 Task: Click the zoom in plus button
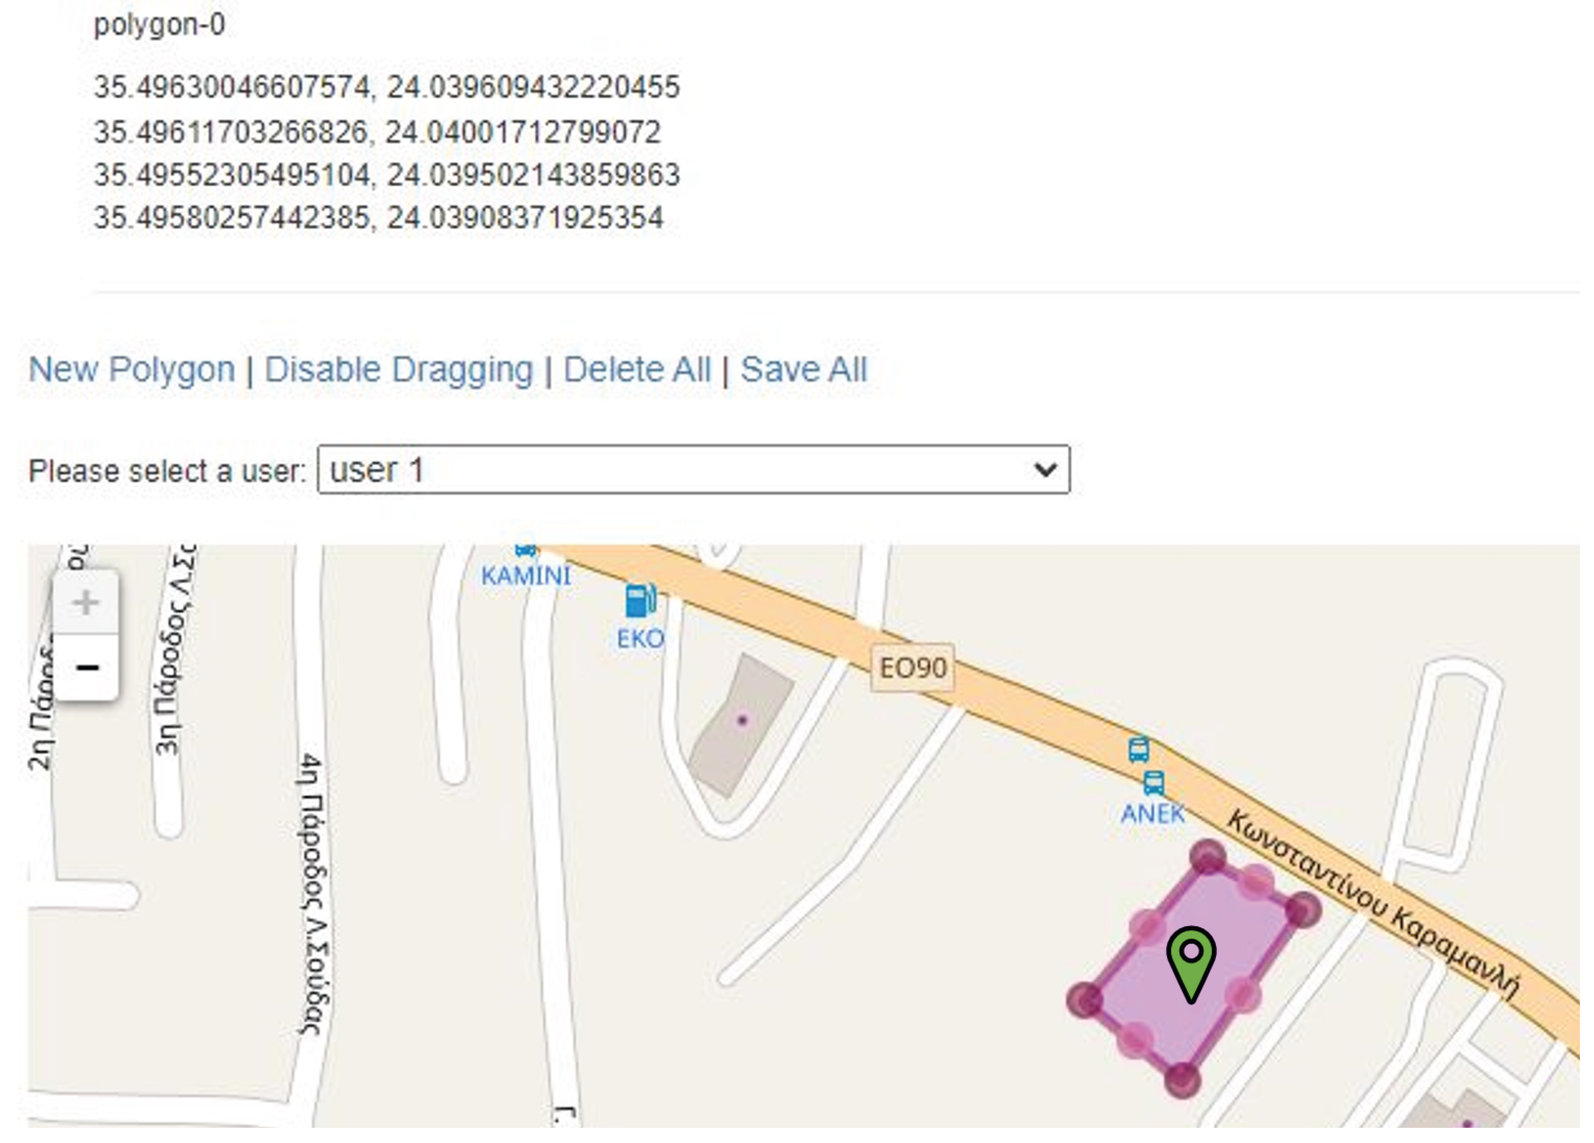click(85, 603)
